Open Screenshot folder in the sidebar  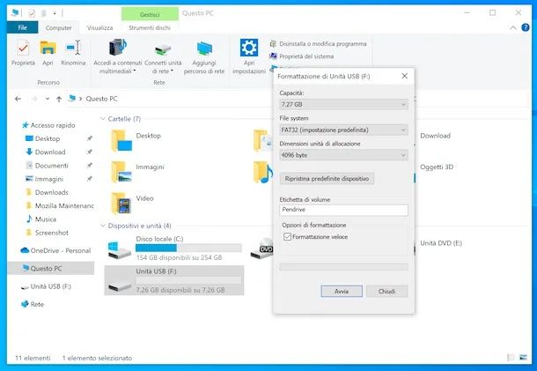coord(52,233)
